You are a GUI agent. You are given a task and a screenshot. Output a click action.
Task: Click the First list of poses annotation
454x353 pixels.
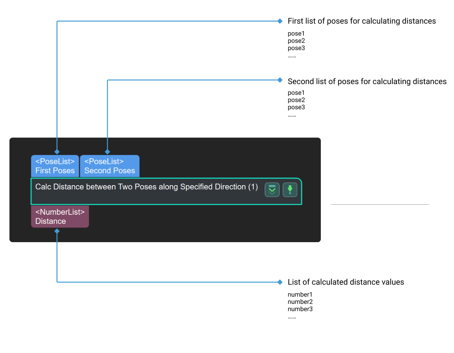pos(361,21)
